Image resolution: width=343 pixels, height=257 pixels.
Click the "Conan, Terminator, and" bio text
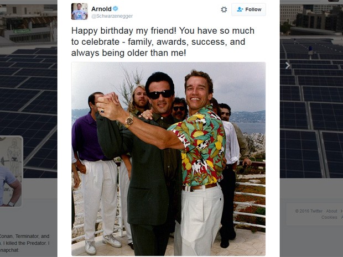pyautogui.click(x=25, y=236)
